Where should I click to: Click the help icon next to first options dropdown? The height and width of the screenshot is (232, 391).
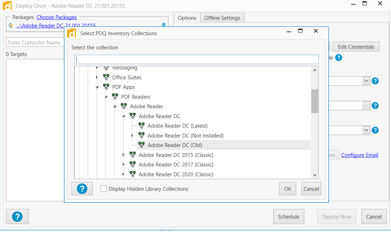point(375,81)
